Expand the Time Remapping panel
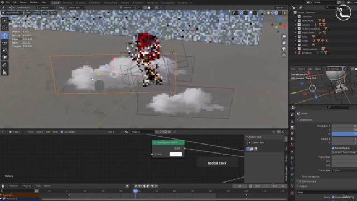 (300, 176)
